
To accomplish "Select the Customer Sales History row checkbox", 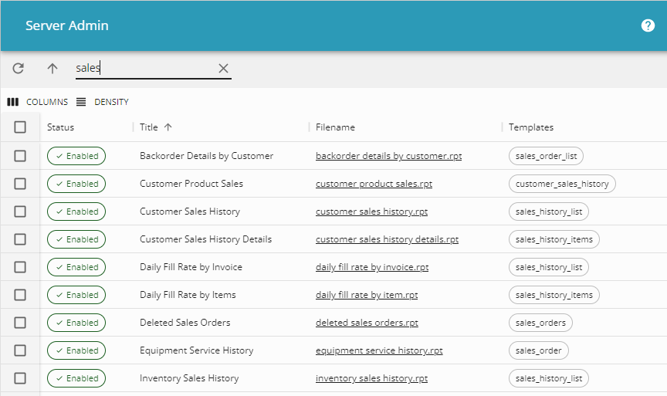I will (x=20, y=212).
